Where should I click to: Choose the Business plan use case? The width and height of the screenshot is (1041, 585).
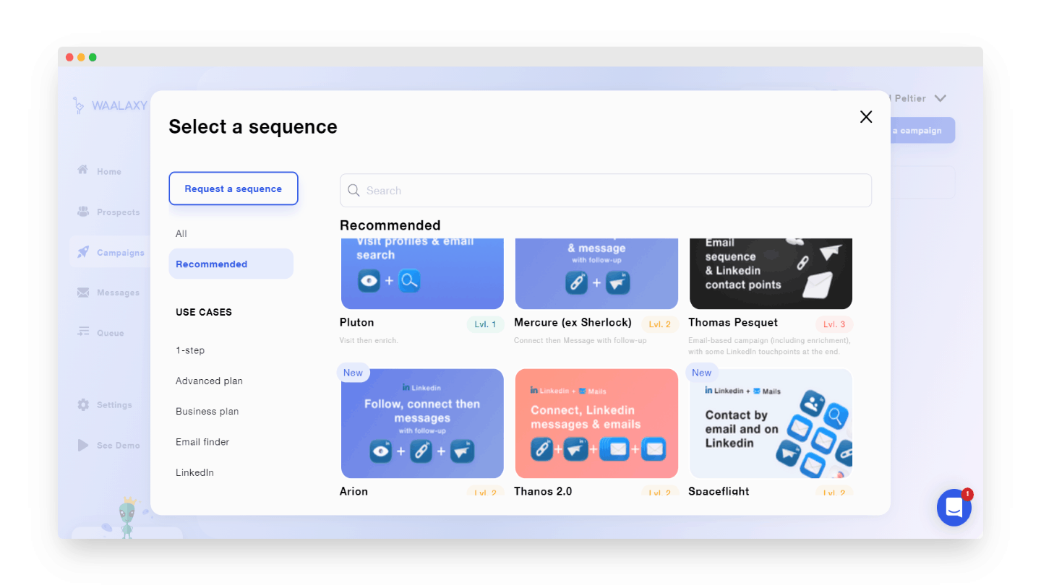[x=207, y=411]
